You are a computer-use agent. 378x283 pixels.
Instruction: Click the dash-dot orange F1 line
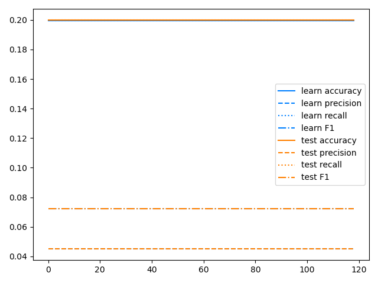201,209
